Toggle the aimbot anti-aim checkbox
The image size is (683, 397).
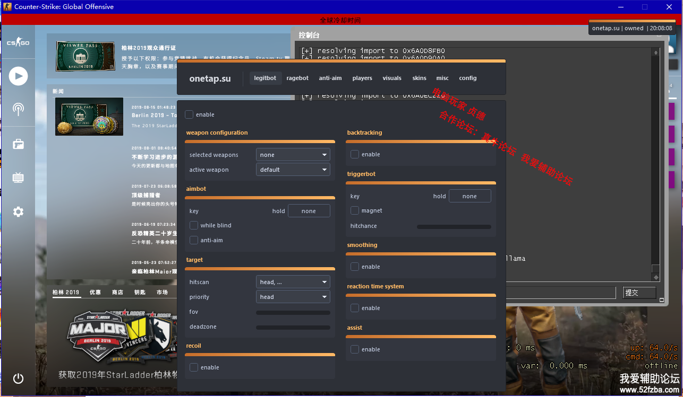click(194, 240)
